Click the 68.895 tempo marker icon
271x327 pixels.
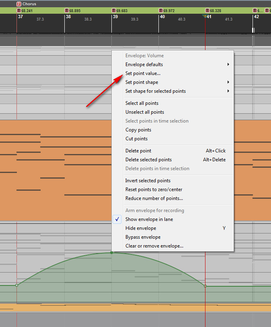[67, 10]
